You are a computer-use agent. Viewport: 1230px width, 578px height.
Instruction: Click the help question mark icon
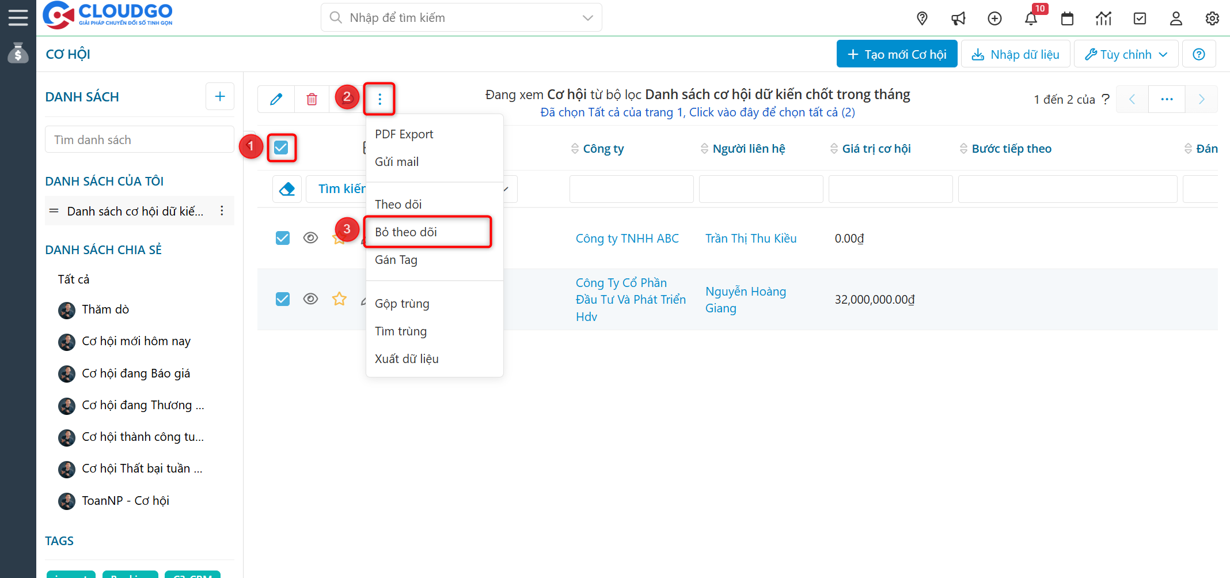pyautogui.click(x=1199, y=54)
